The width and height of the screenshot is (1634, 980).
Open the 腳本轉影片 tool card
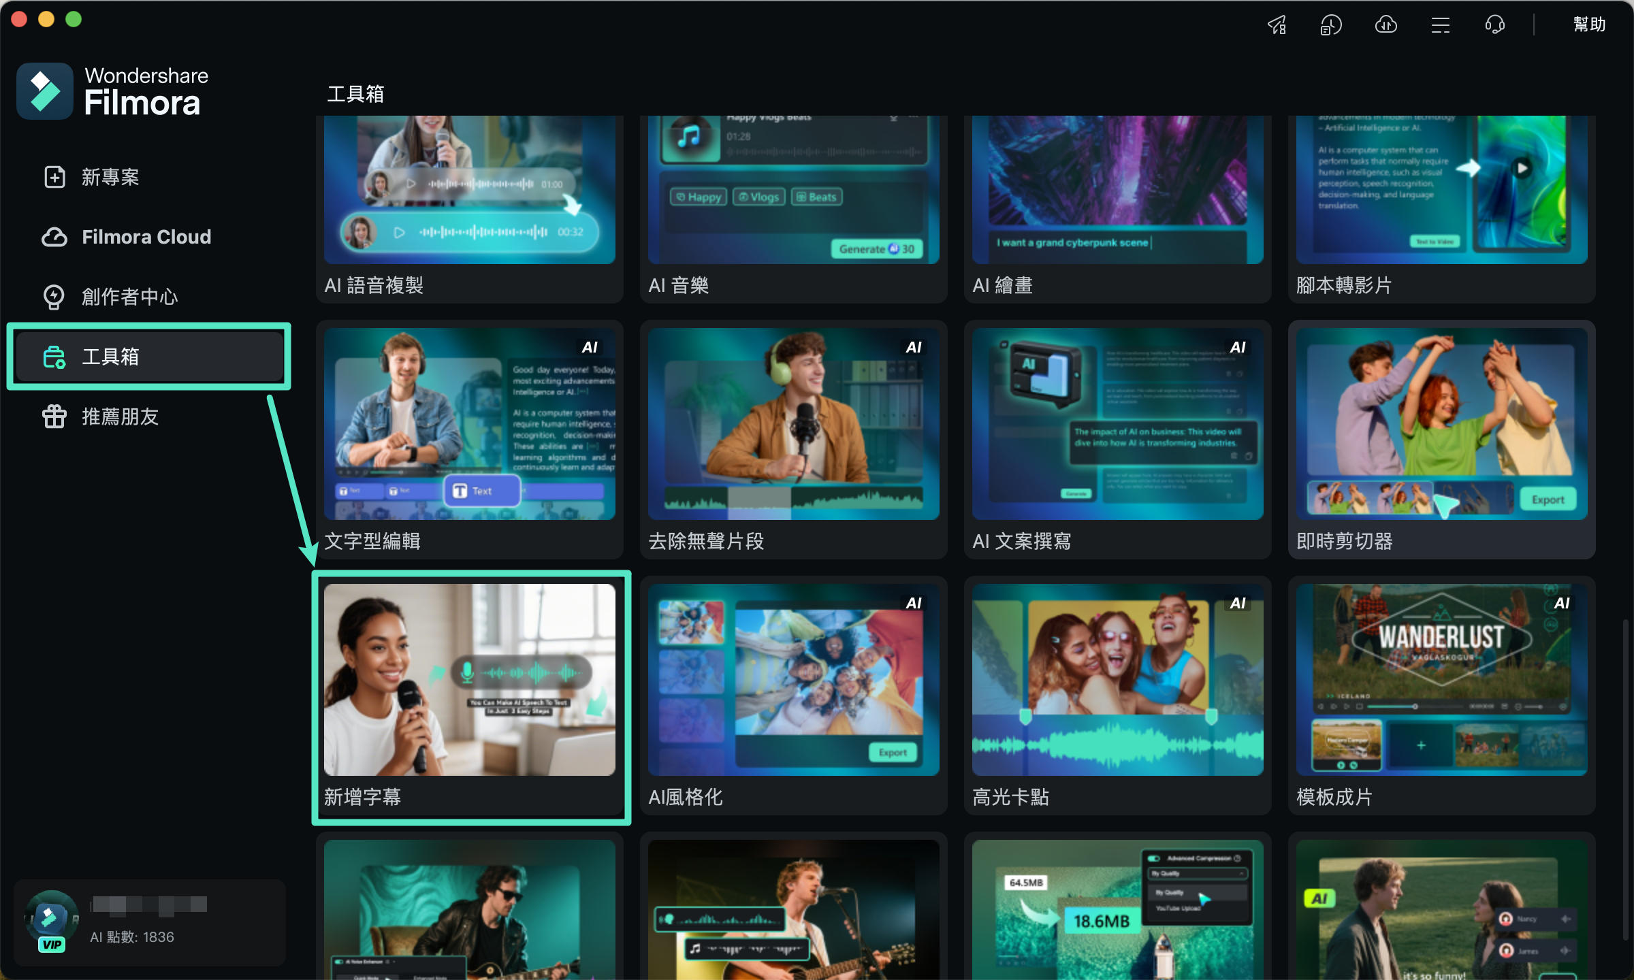(x=1442, y=209)
